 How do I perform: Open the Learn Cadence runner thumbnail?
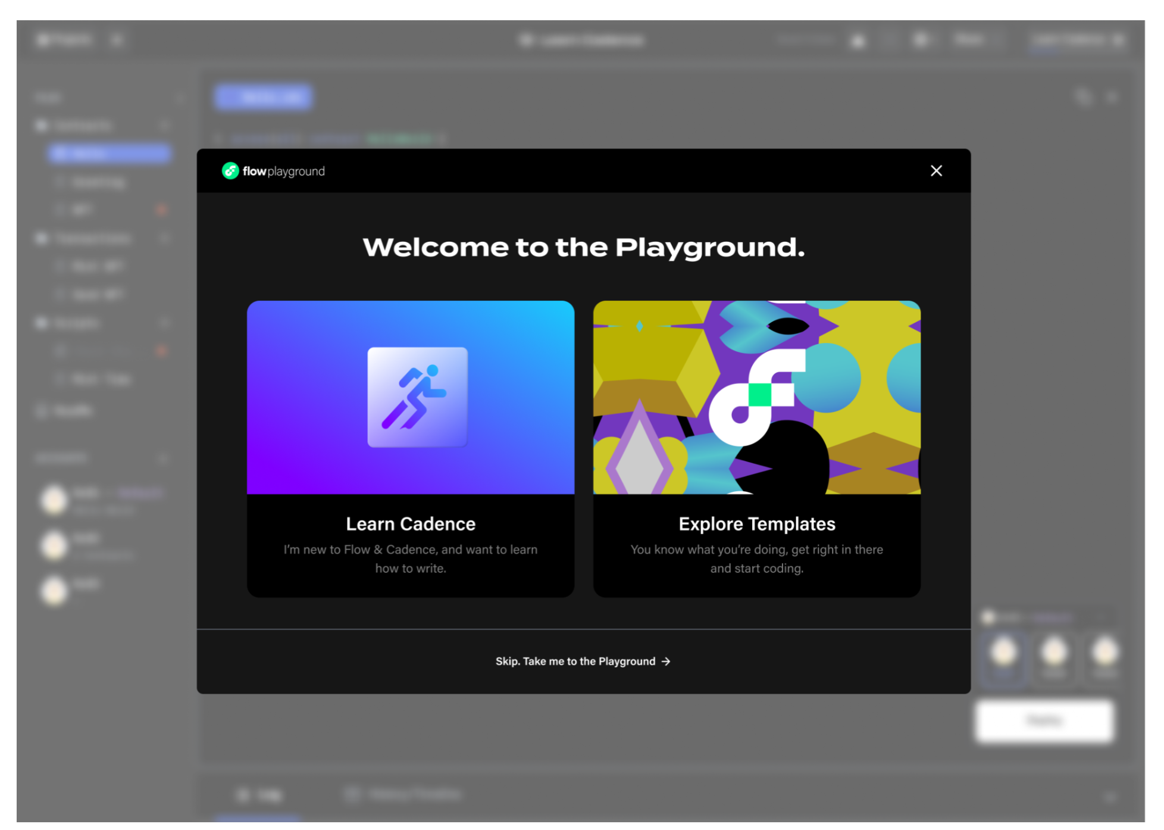(411, 397)
